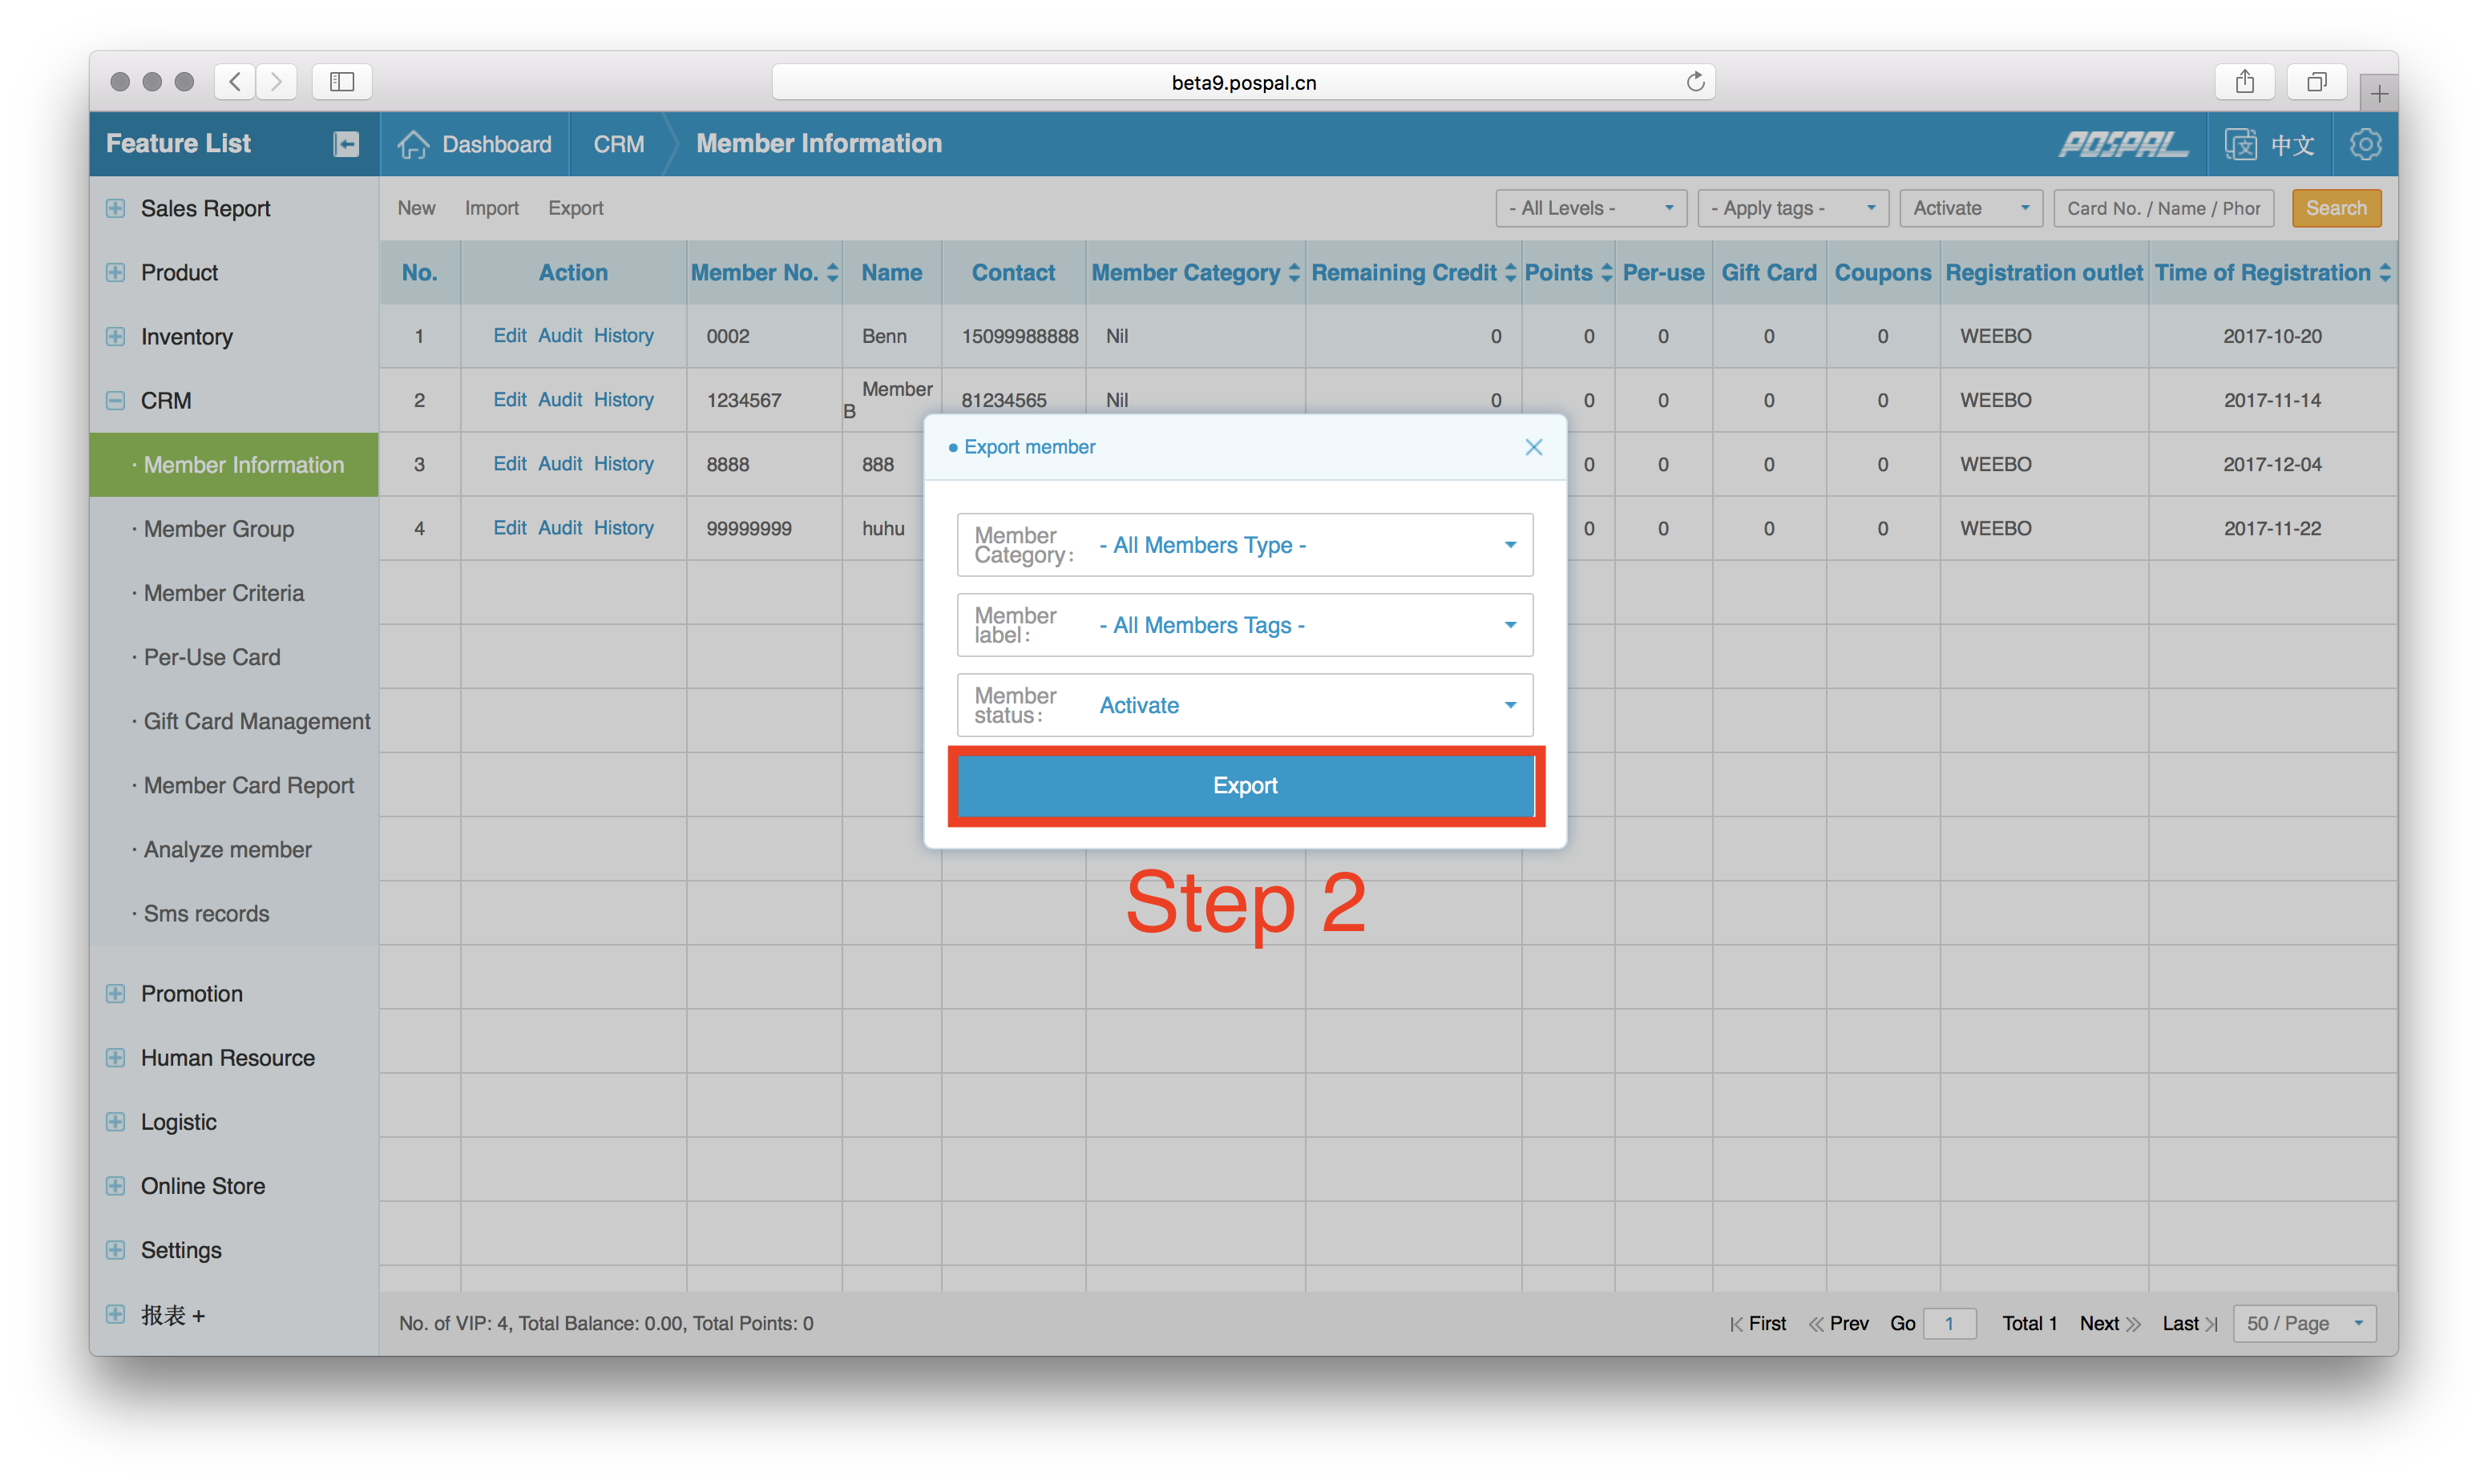Click the browser reload page icon
Image resolution: width=2488 pixels, height=1484 pixels.
(1695, 82)
